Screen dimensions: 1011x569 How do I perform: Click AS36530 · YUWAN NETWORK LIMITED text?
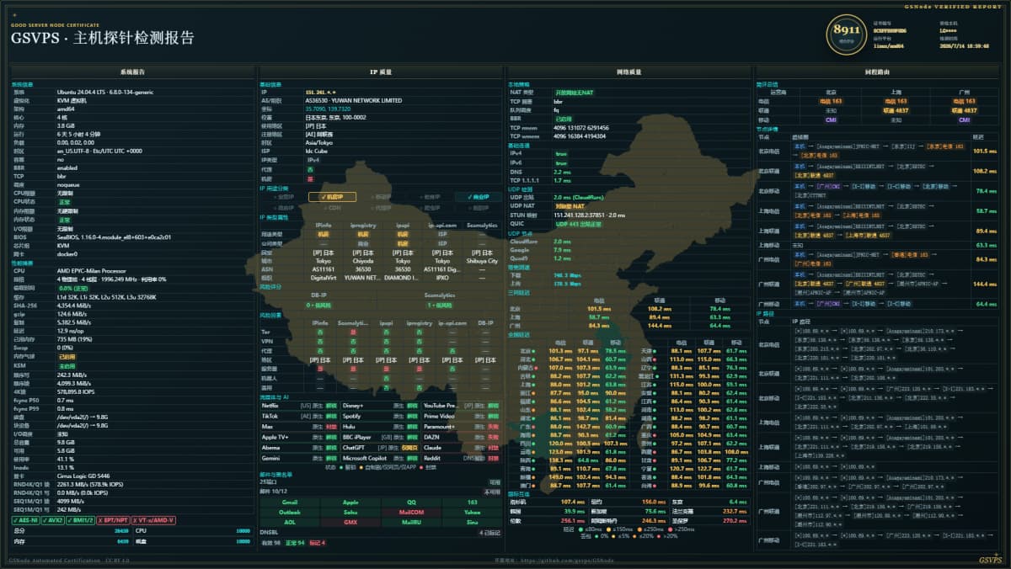coord(354,100)
